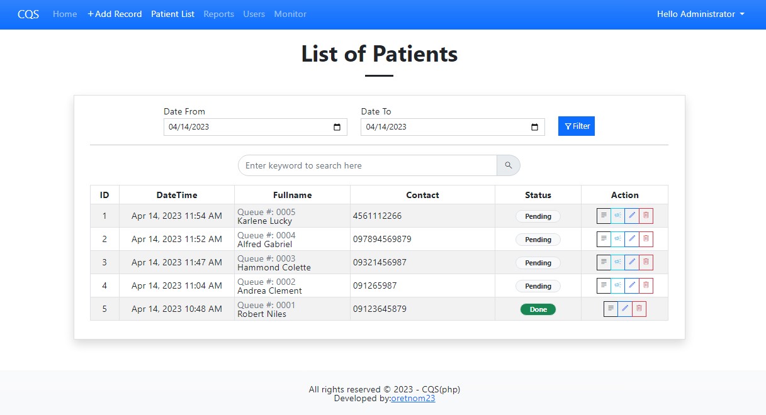Image resolution: width=766 pixels, height=415 pixels.
Task: Open oretnom23 developer link
Action: pos(413,398)
